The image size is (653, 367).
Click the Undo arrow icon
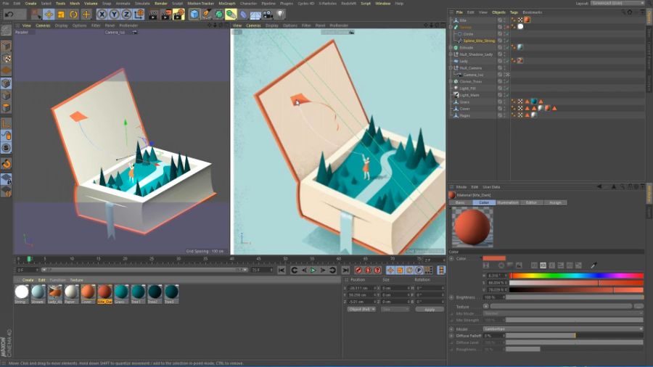tap(9, 15)
